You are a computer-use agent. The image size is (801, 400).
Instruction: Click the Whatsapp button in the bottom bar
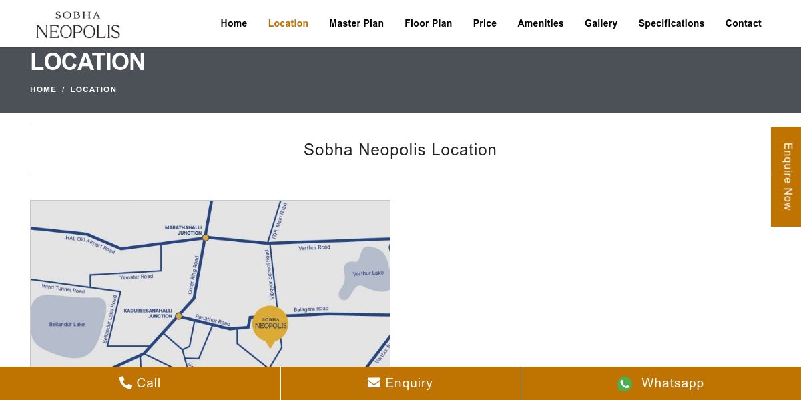coord(661,383)
